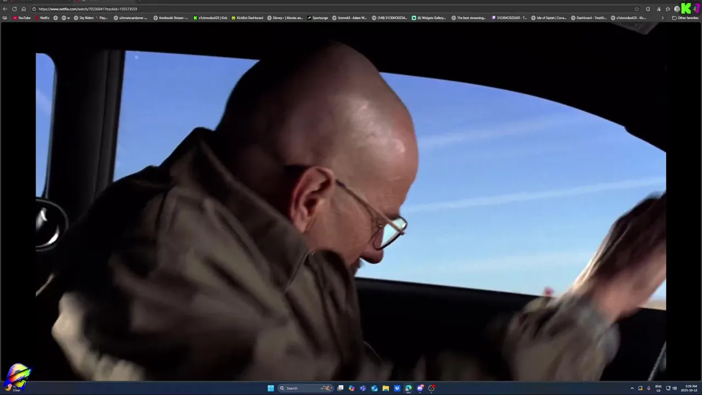This screenshot has height=395, width=702.
Task: Show hidden system tray icons
Action: pyautogui.click(x=632, y=388)
